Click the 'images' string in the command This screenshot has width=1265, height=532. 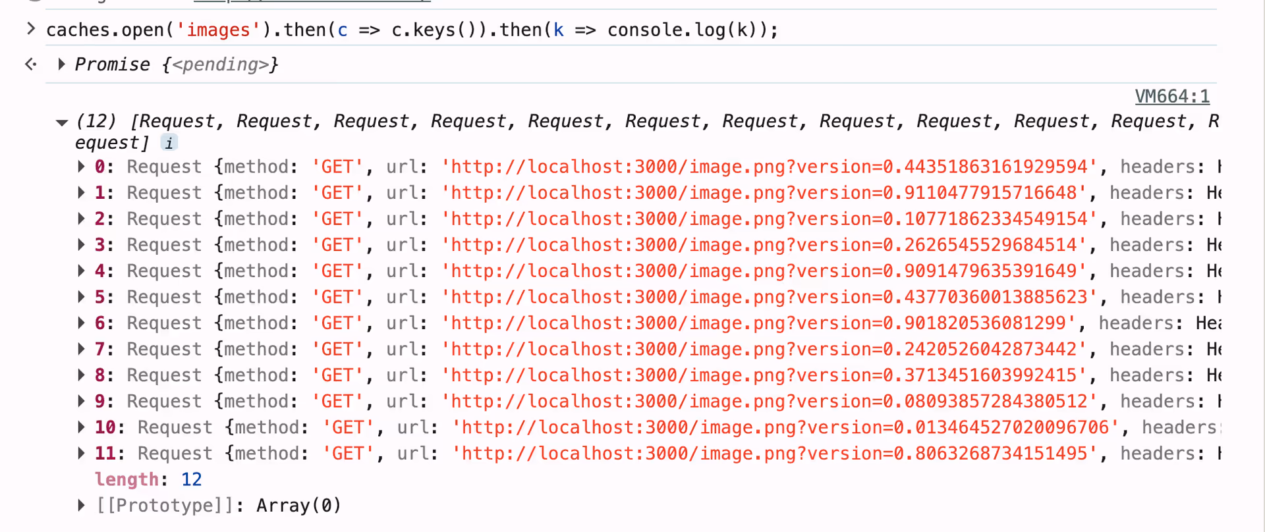218,30
